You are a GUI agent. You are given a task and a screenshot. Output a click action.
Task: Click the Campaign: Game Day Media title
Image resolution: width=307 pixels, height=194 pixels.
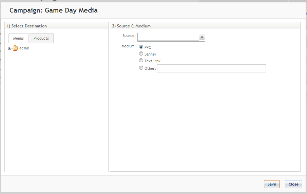pos(54,10)
